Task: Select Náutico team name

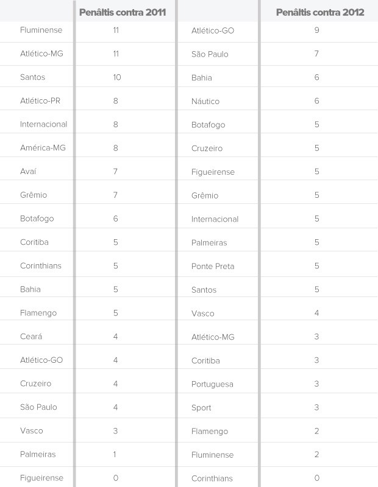Action: (205, 101)
